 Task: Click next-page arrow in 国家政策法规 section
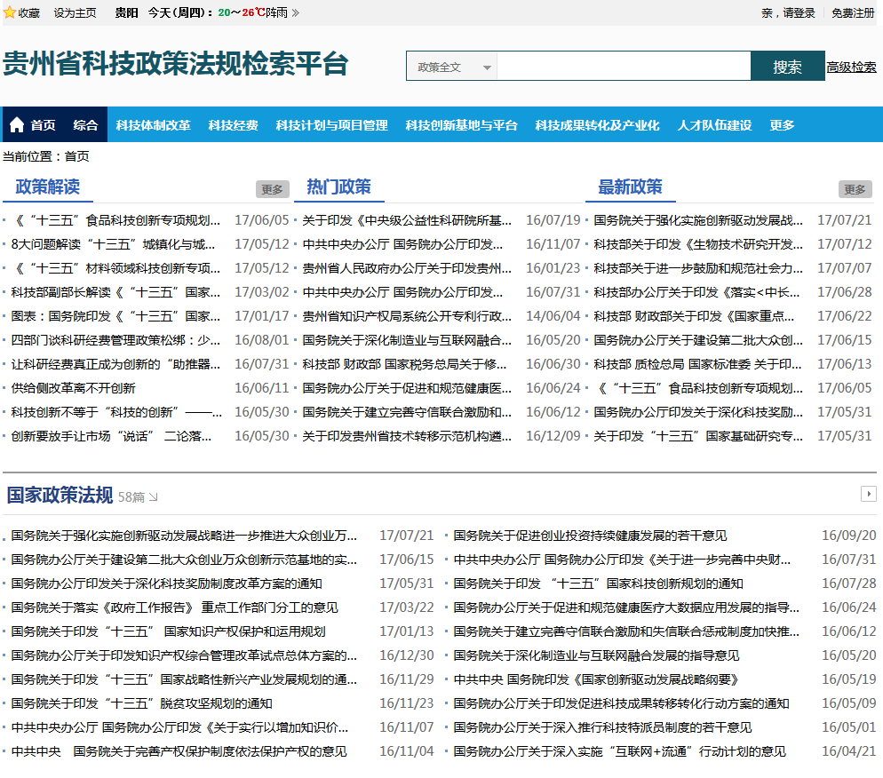pos(869,494)
